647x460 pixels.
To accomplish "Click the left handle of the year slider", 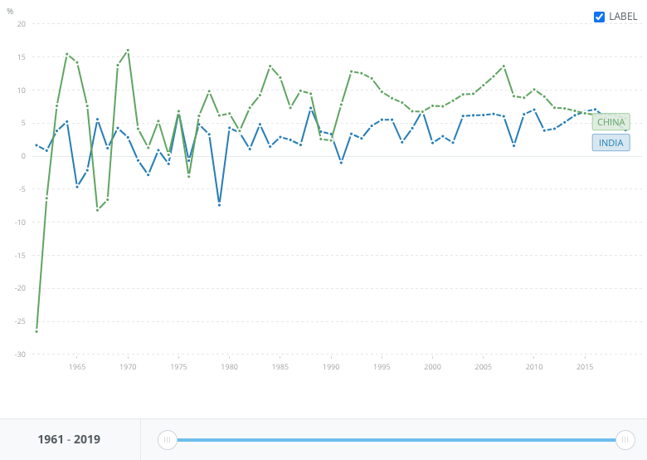I will click(x=168, y=439).
